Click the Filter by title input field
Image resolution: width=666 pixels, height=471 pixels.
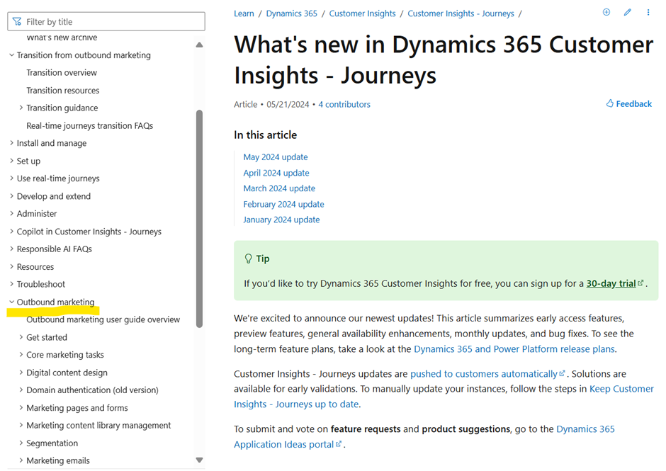(106, 22)
